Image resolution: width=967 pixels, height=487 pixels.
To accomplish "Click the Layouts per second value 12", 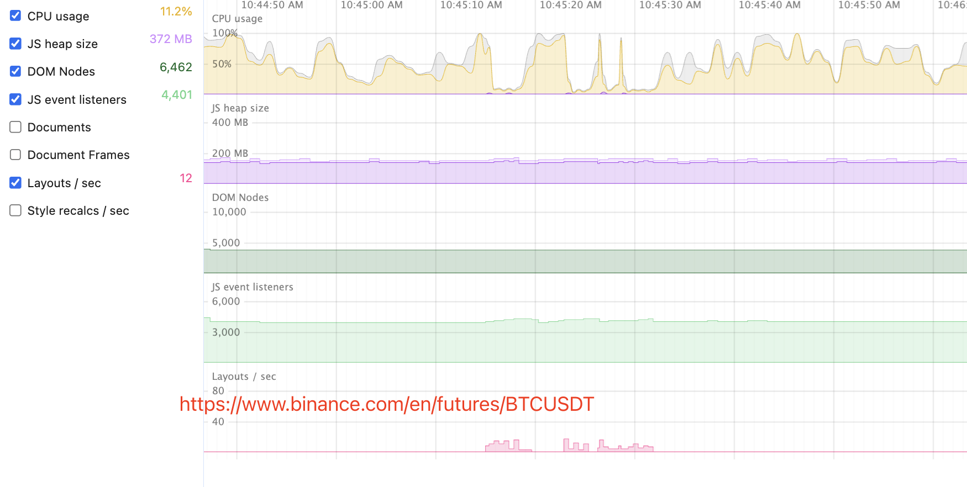I will tap(186, 178).
